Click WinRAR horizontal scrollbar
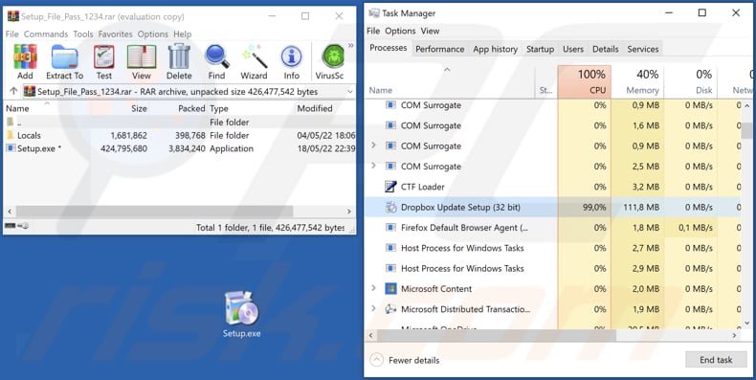This screenshot has width=756, height=380. (x=154, y=212)
